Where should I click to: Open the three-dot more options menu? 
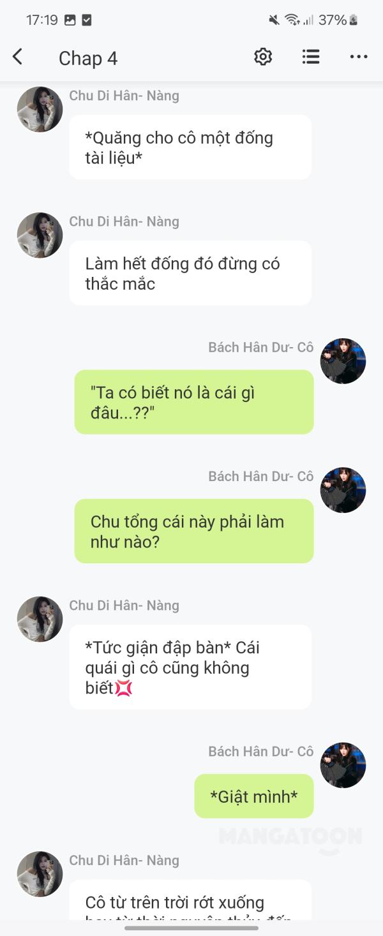(359, 57)
